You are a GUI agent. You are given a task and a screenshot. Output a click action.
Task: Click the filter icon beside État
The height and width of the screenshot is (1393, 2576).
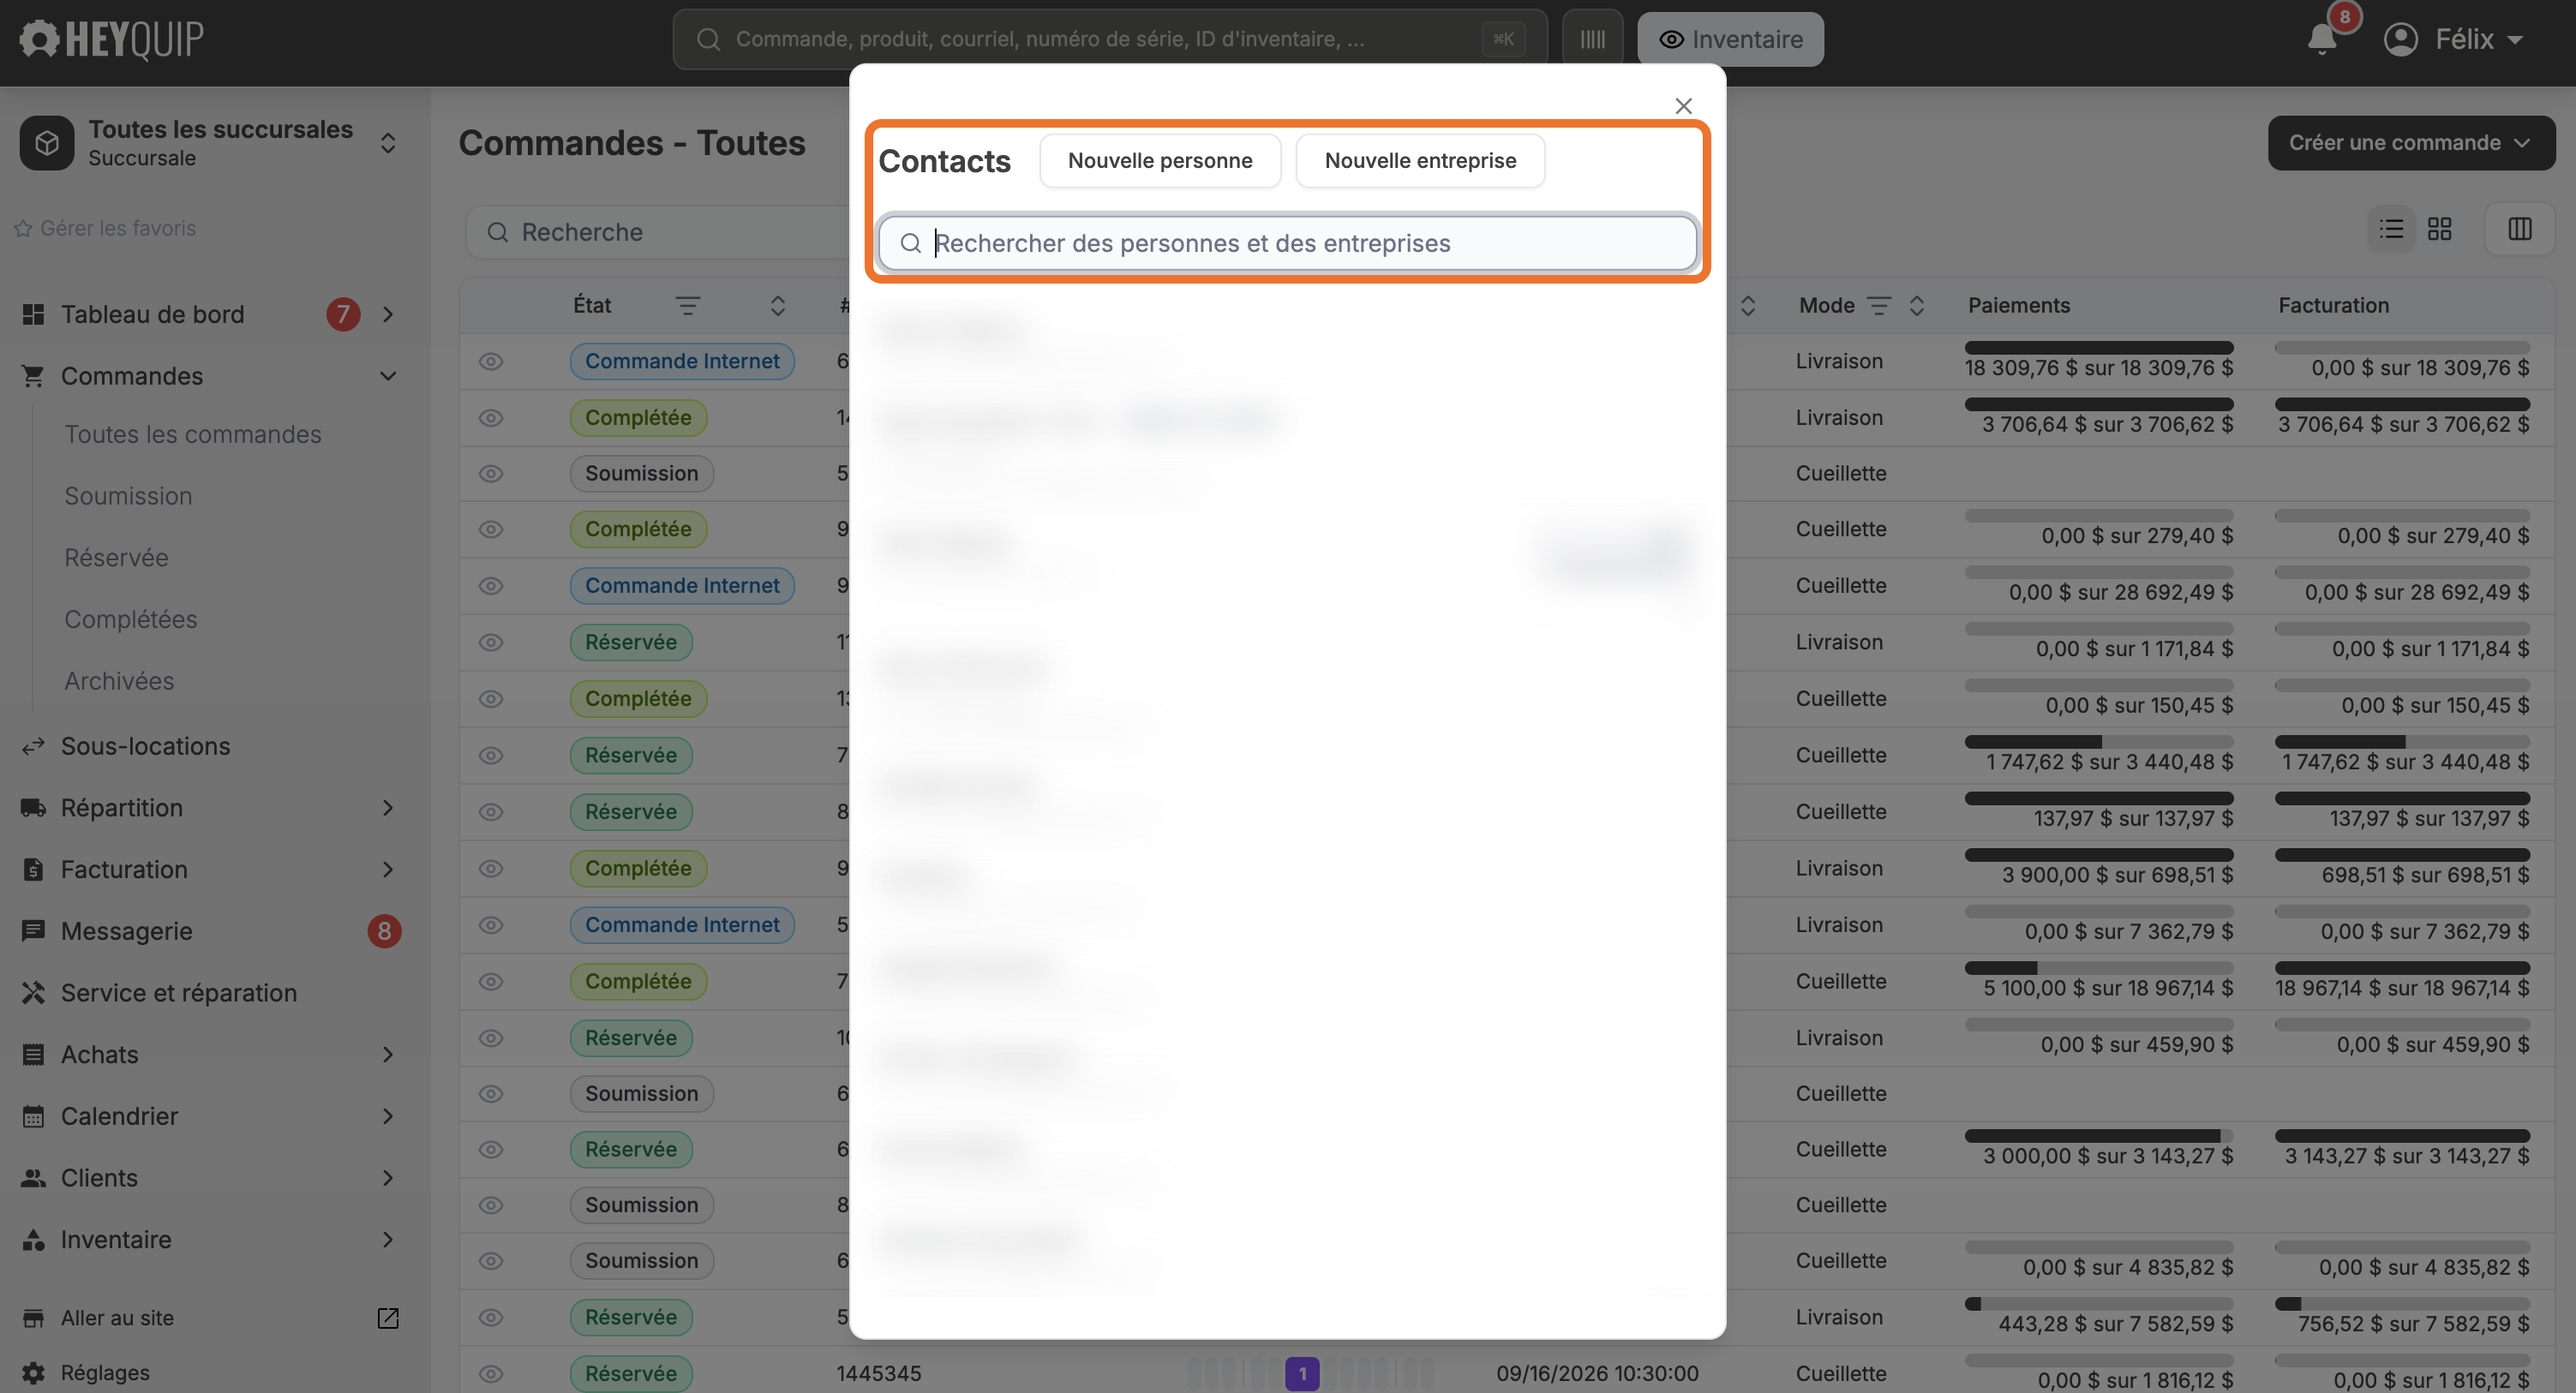pos(687,306)
